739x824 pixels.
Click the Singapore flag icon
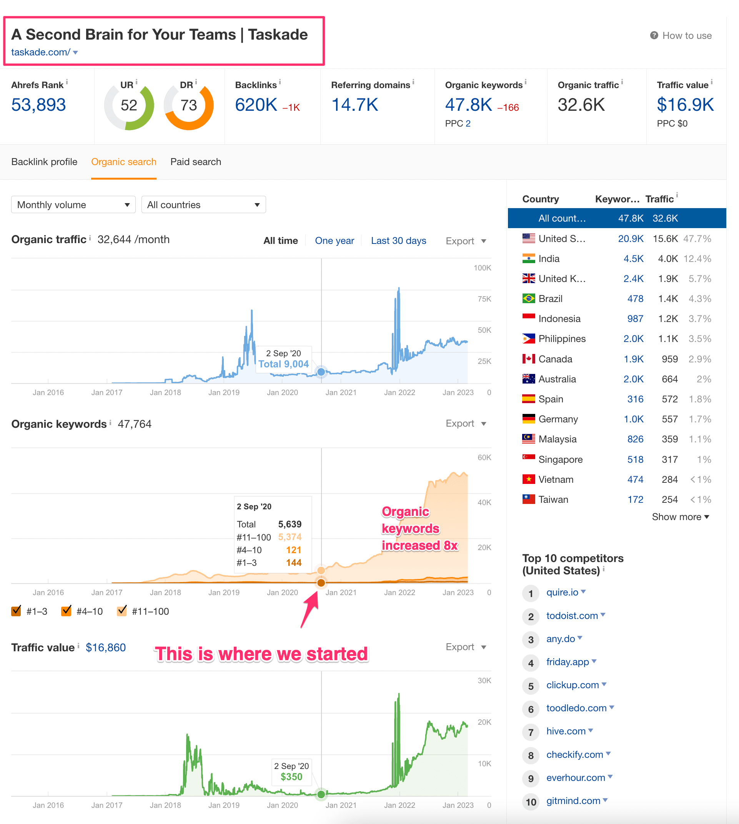click(x=528, y=459)
